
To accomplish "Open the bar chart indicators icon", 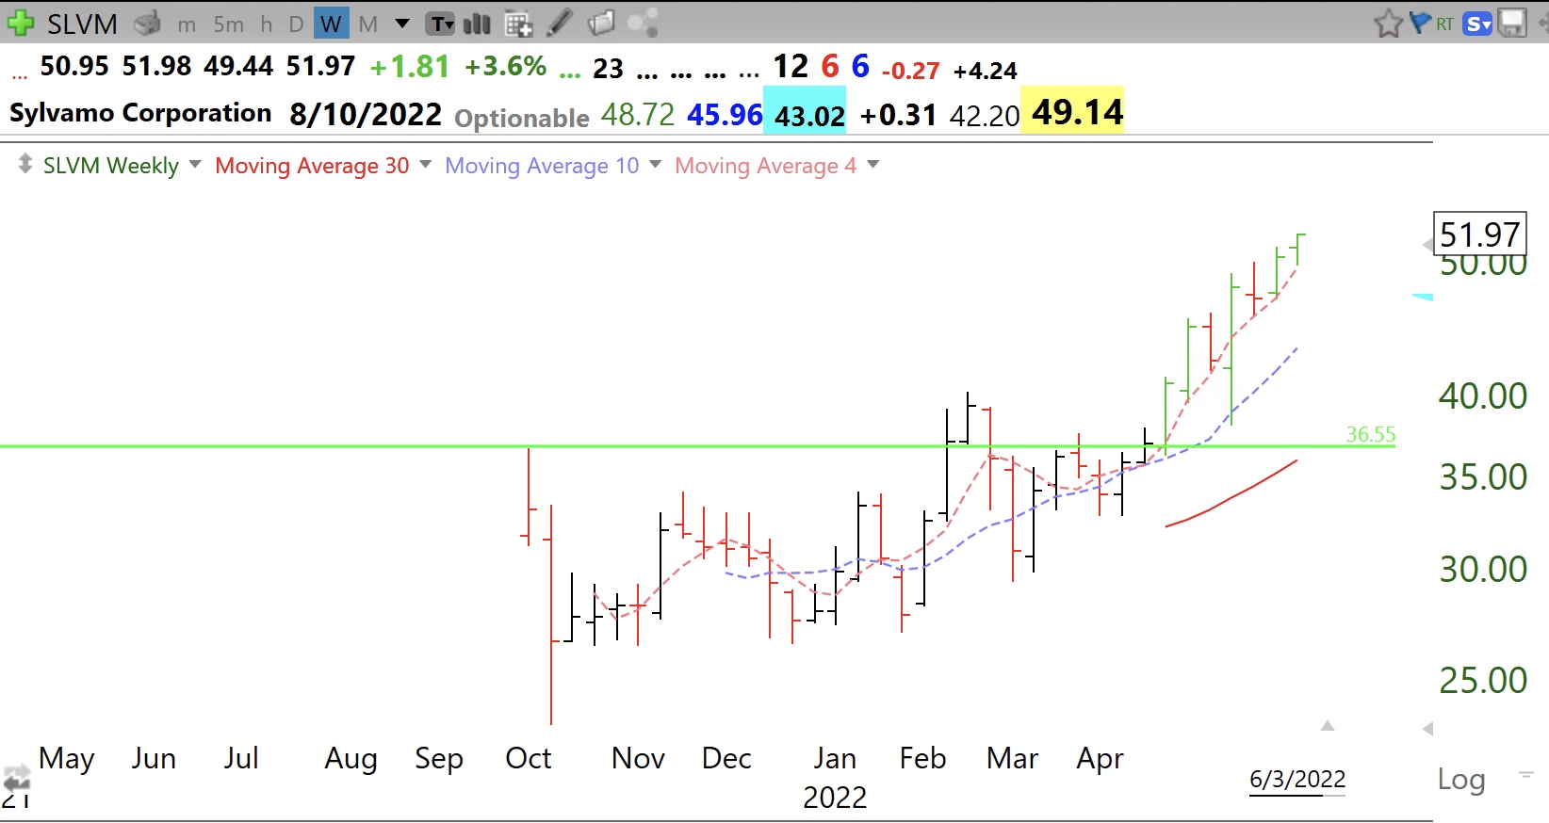I will pyautogui.click(x=477, y=24).
